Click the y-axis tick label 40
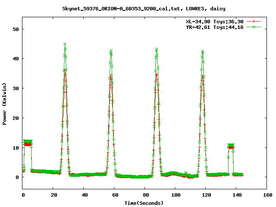 click(x=16, y=59)
